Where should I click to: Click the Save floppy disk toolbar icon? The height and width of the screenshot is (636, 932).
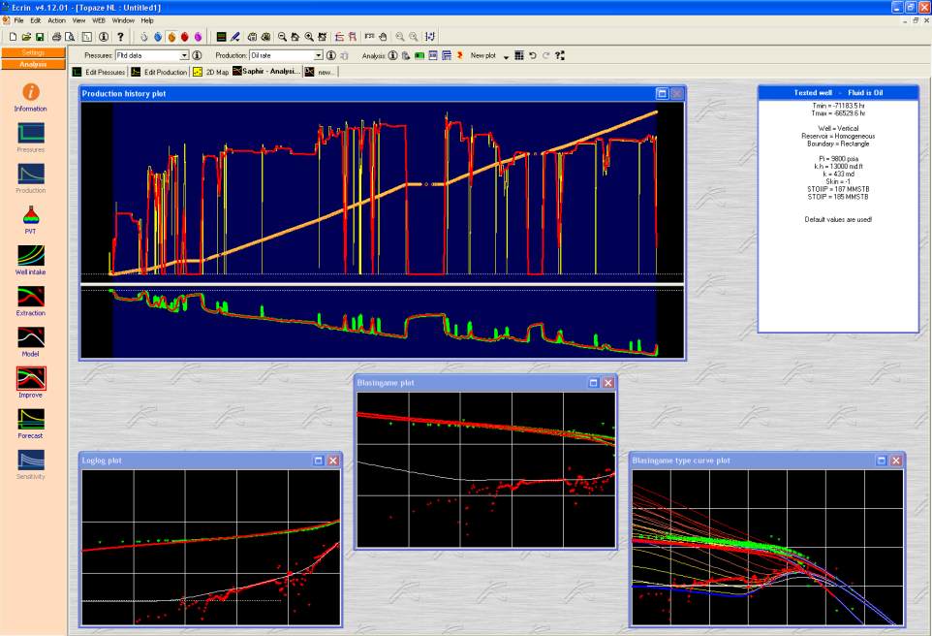pyautogui.click(x=40, y=37)
